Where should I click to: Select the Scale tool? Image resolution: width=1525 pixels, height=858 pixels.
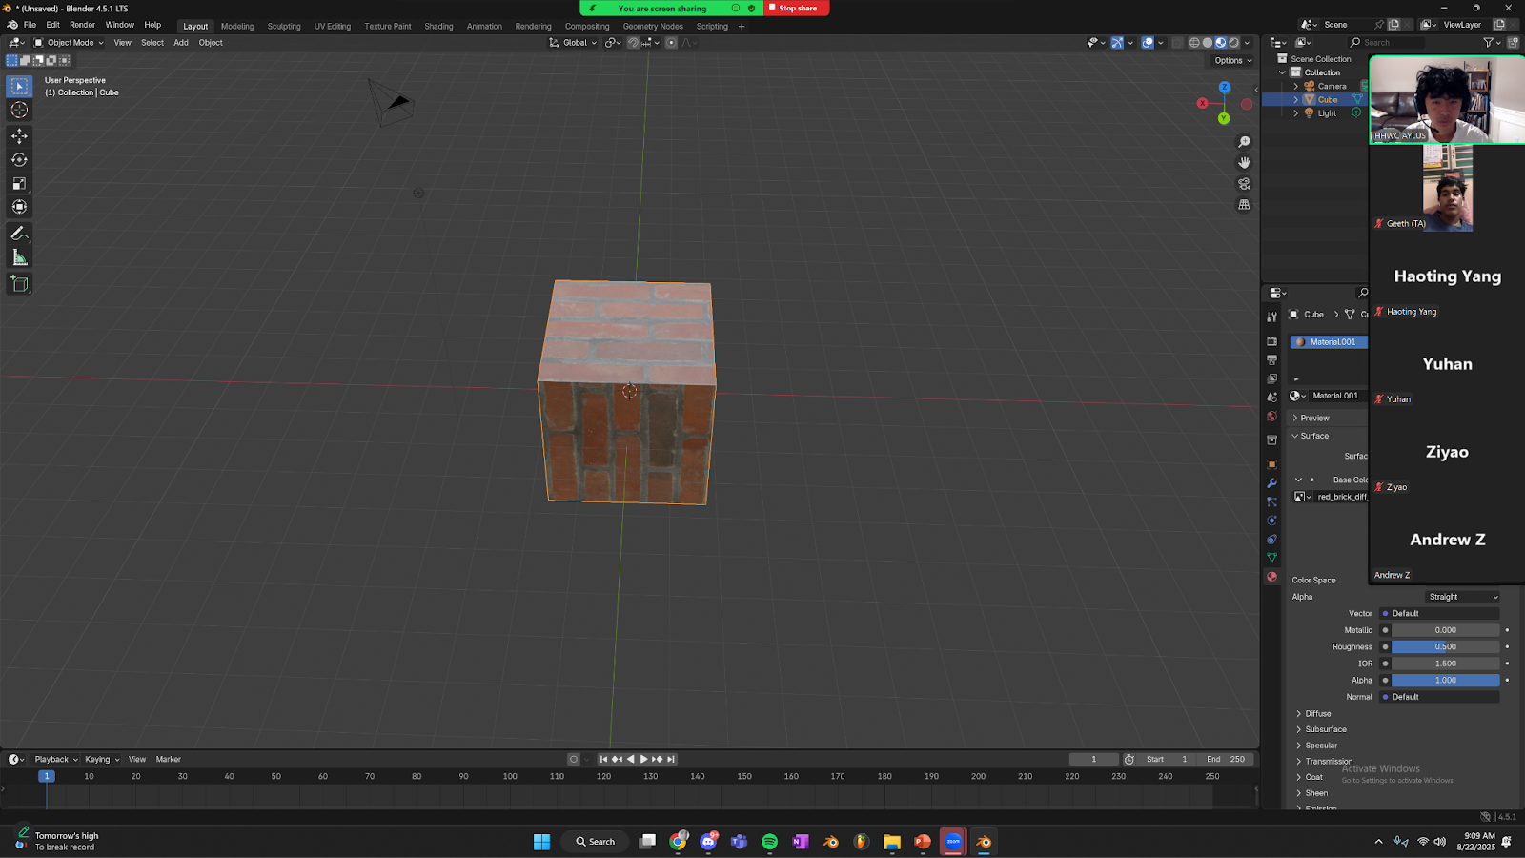coord(19,183)
